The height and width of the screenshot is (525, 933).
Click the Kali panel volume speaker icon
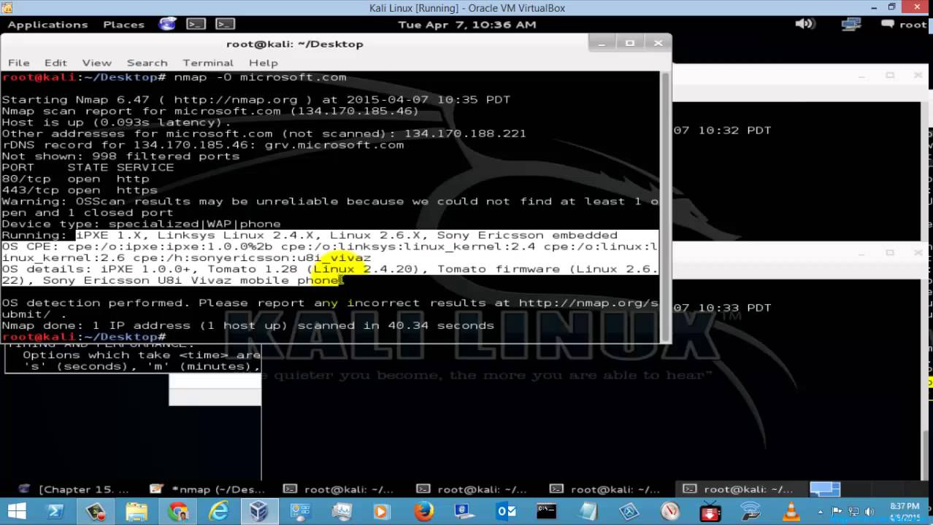pos(805,24)
